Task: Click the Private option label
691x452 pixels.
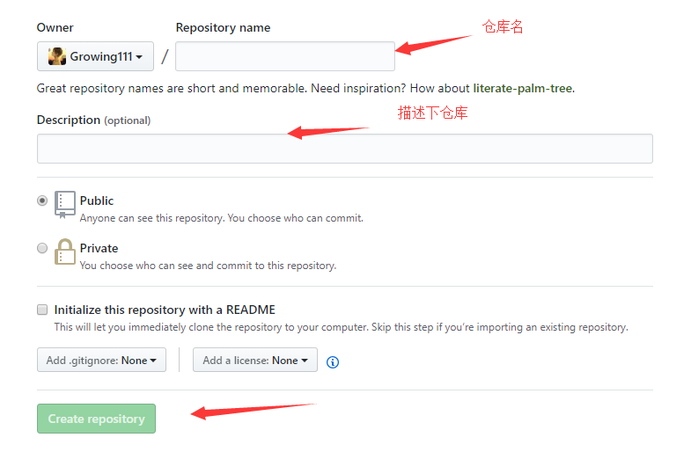Action: point(99,248)
